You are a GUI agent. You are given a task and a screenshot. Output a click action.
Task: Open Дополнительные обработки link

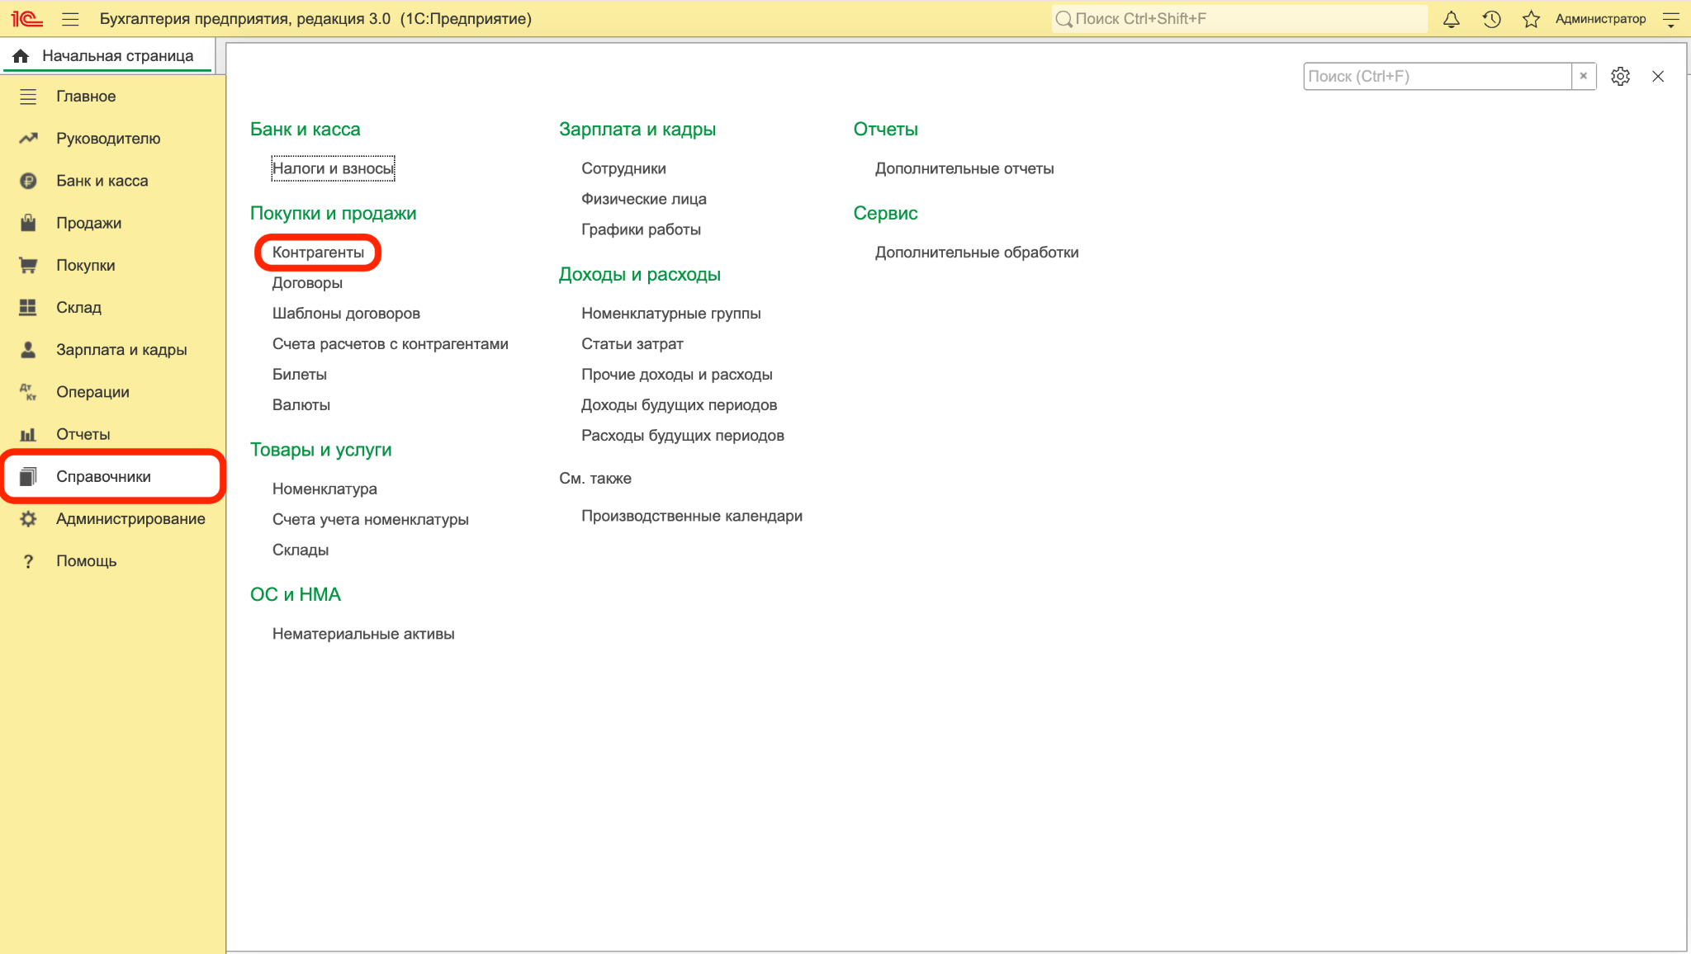(977, 253)
